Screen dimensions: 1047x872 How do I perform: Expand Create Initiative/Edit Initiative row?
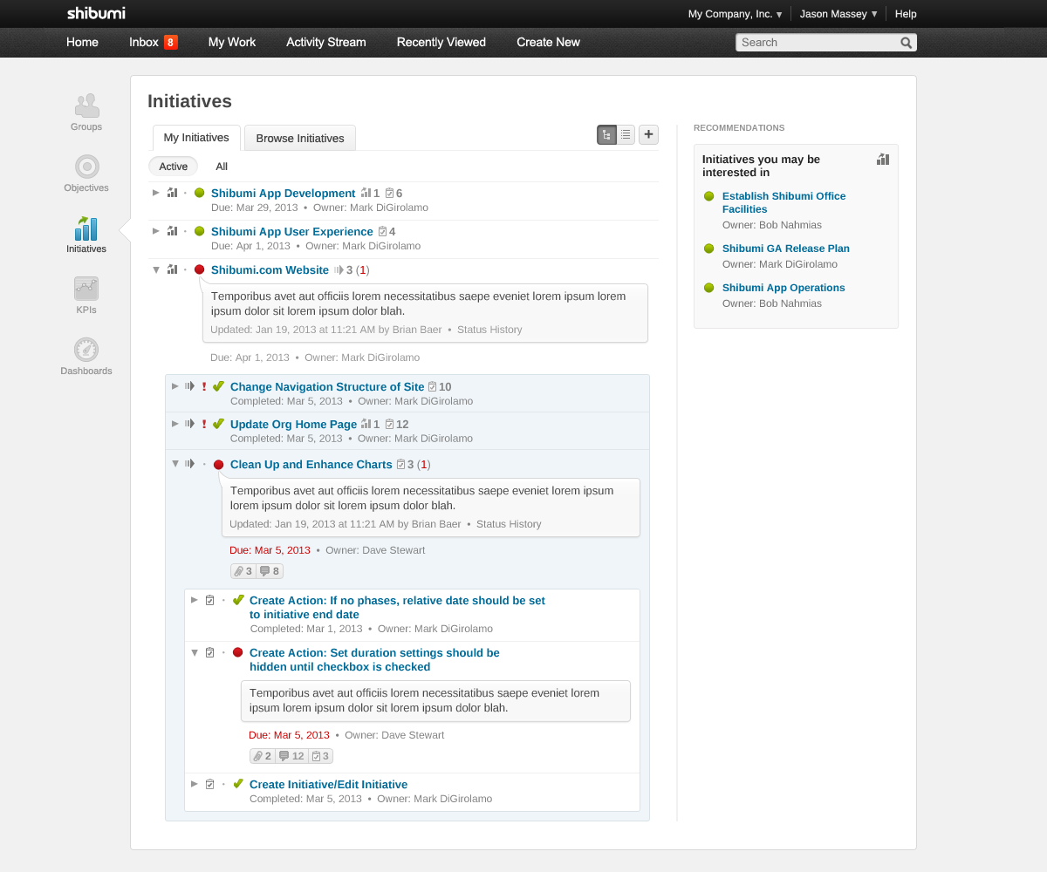click(195, 783)
